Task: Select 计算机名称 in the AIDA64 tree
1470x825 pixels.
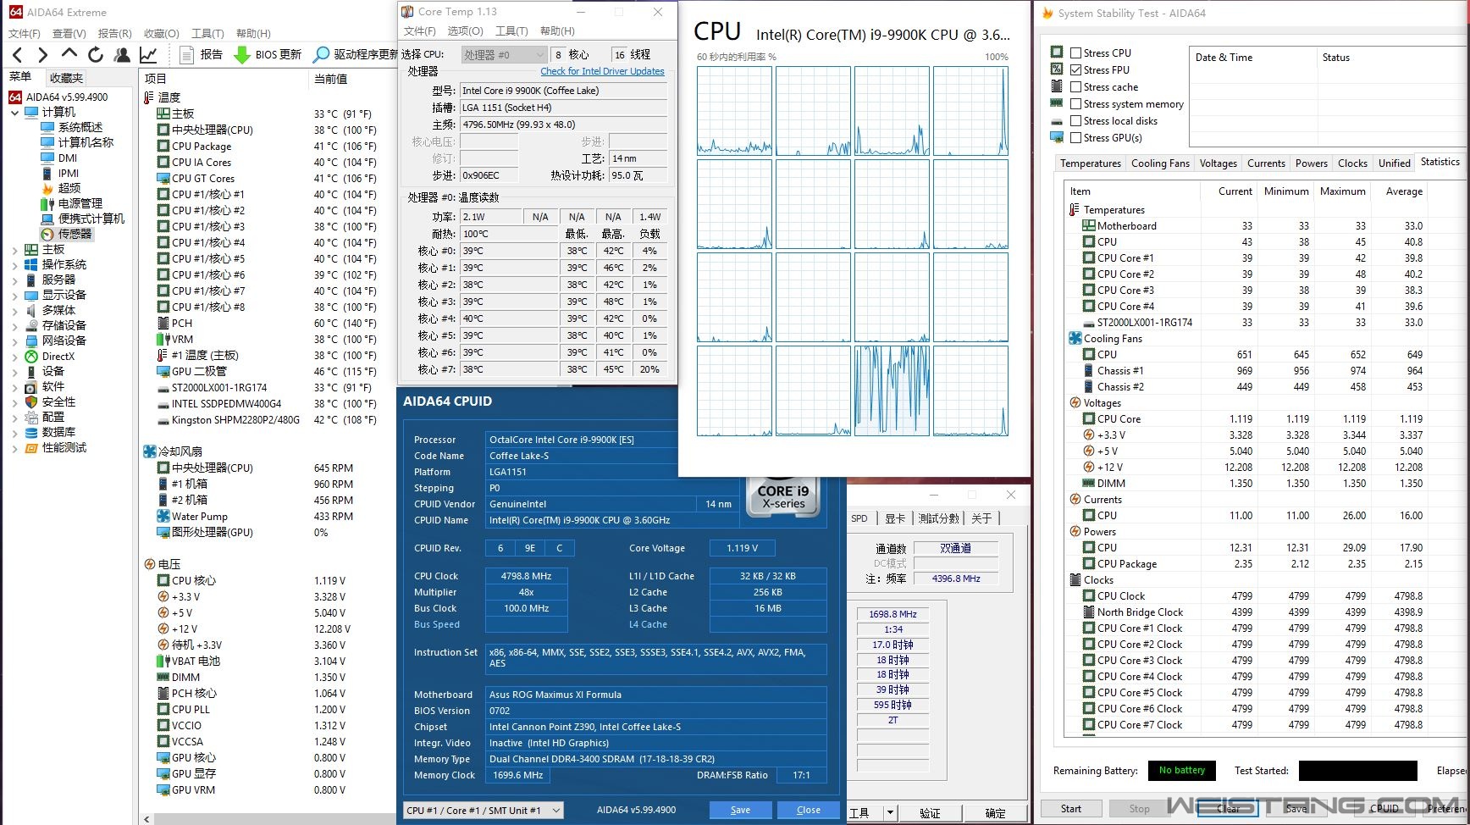Action: (x=77, y=142)
